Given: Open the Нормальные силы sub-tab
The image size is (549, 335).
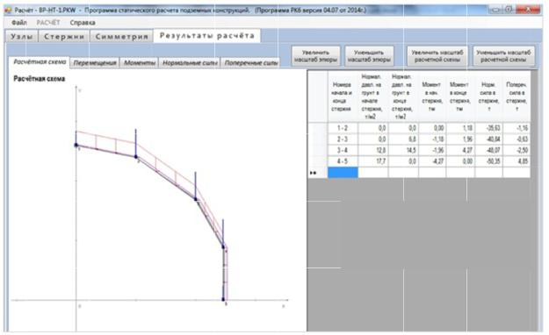Looking at the screenshot, I should 190,62.
